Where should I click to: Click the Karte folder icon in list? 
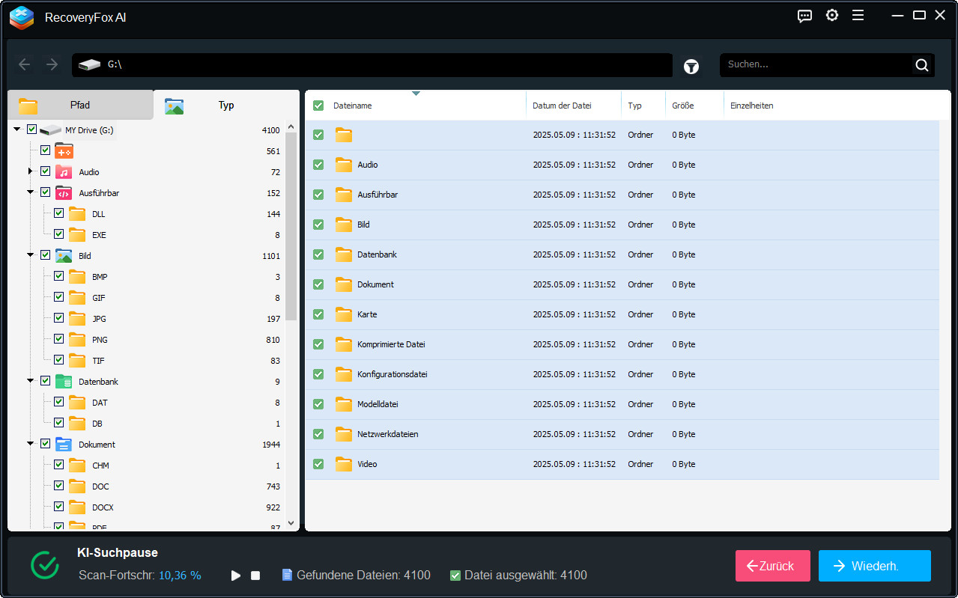[x=344, y=314]
